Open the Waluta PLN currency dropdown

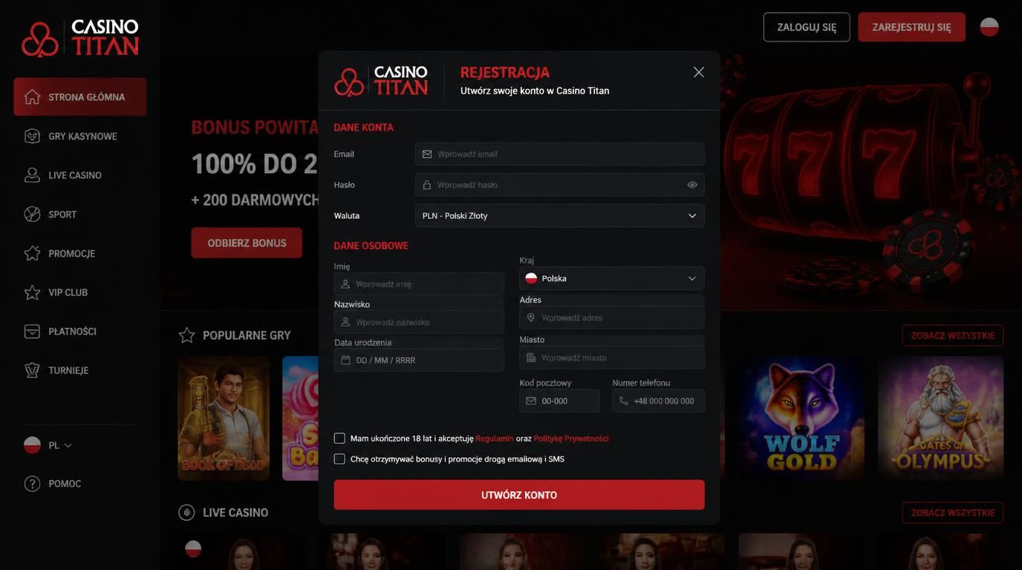coord(559,215)
